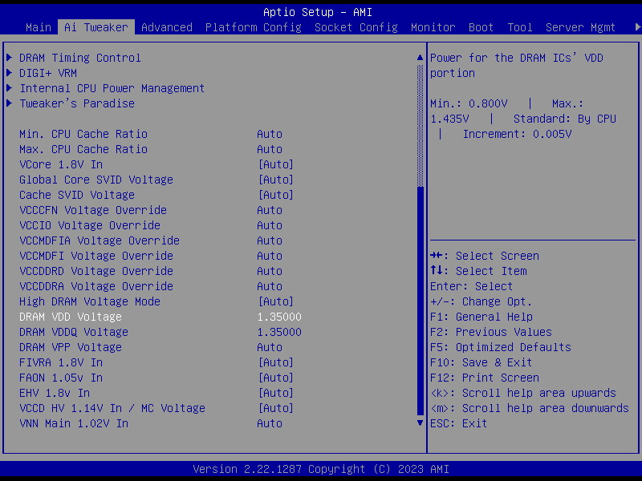Select the Max. CPU Cache Ratio value
Screen dimensions: 642x481
tap(270, 149)
